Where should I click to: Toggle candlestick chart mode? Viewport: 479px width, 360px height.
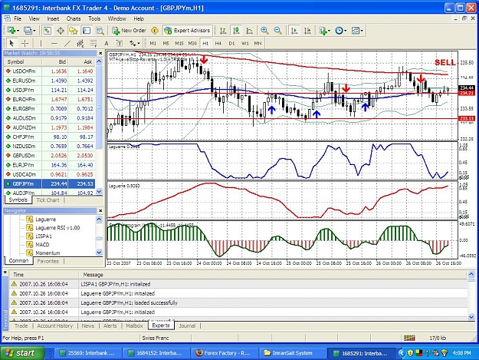[236, 31]
